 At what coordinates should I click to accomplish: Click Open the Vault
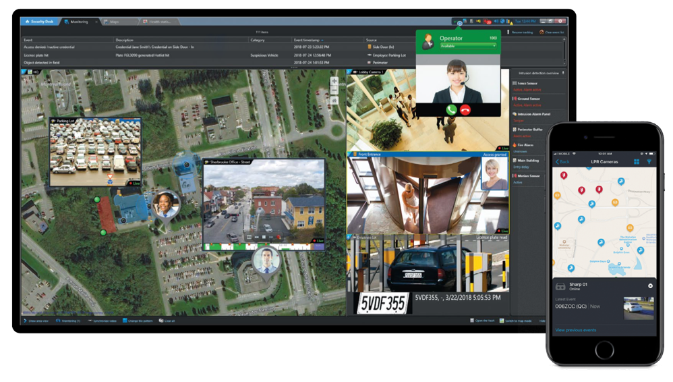click(x=482, y=321)
